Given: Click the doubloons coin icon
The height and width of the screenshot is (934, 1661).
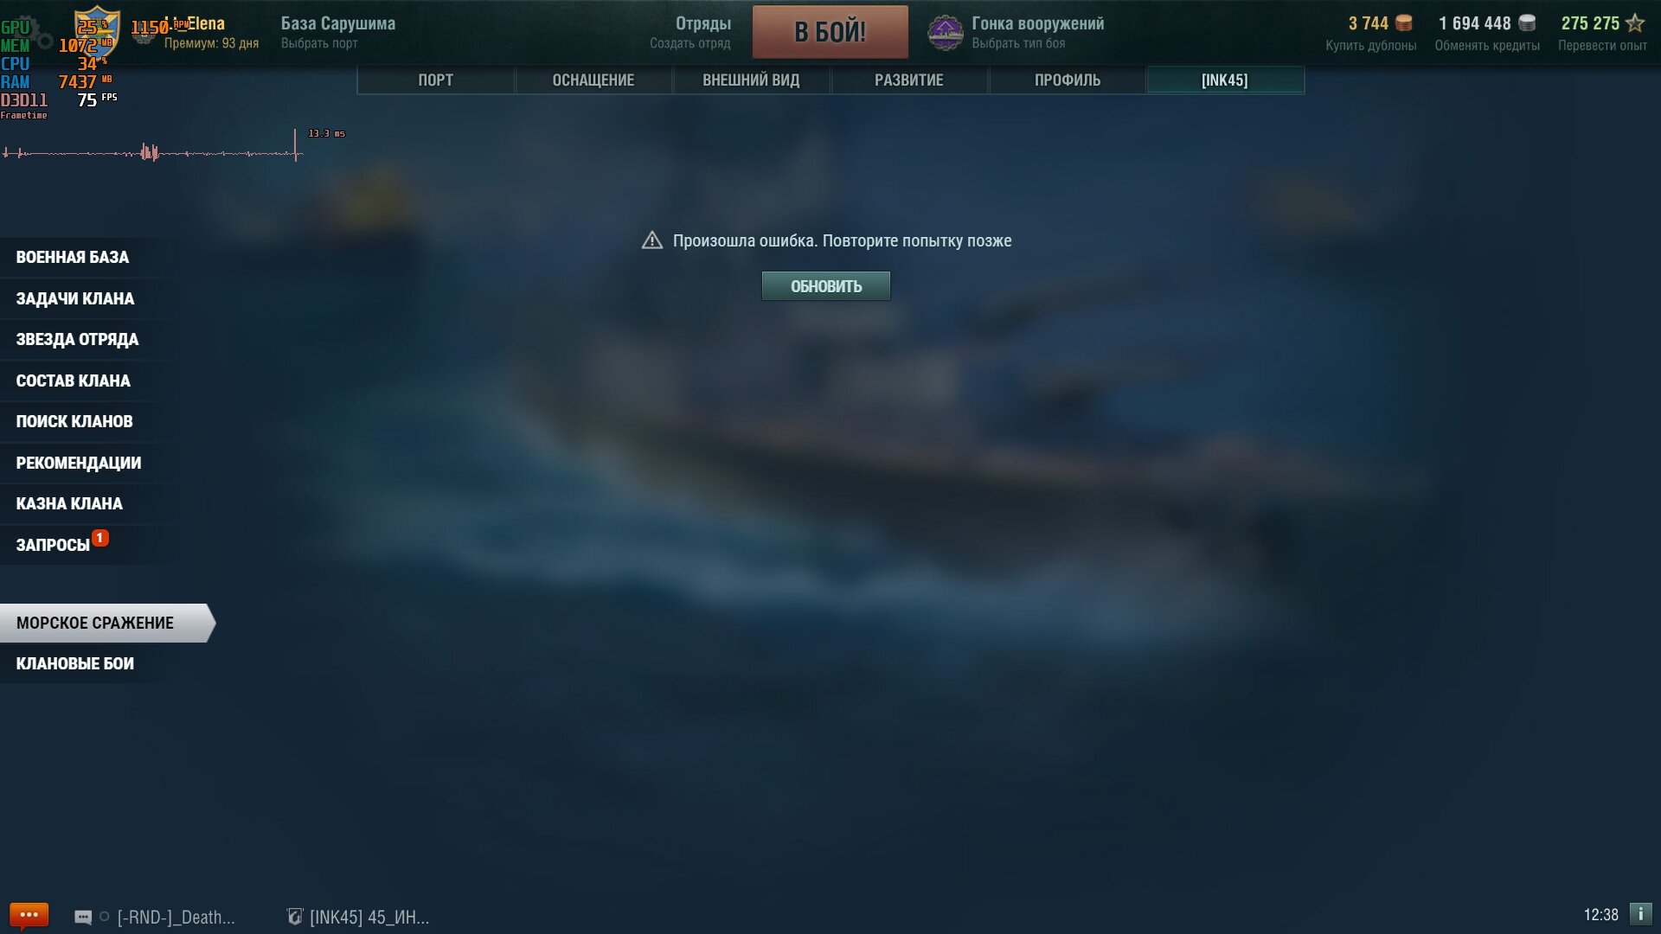Looking at the screenshot, I should coord(1404,23).
